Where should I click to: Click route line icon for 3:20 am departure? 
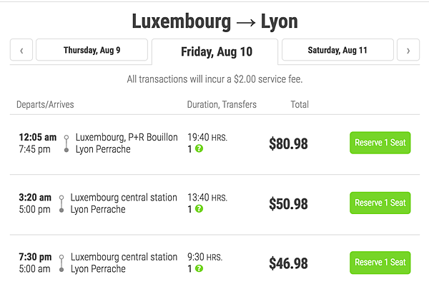(x=61, y=203)
